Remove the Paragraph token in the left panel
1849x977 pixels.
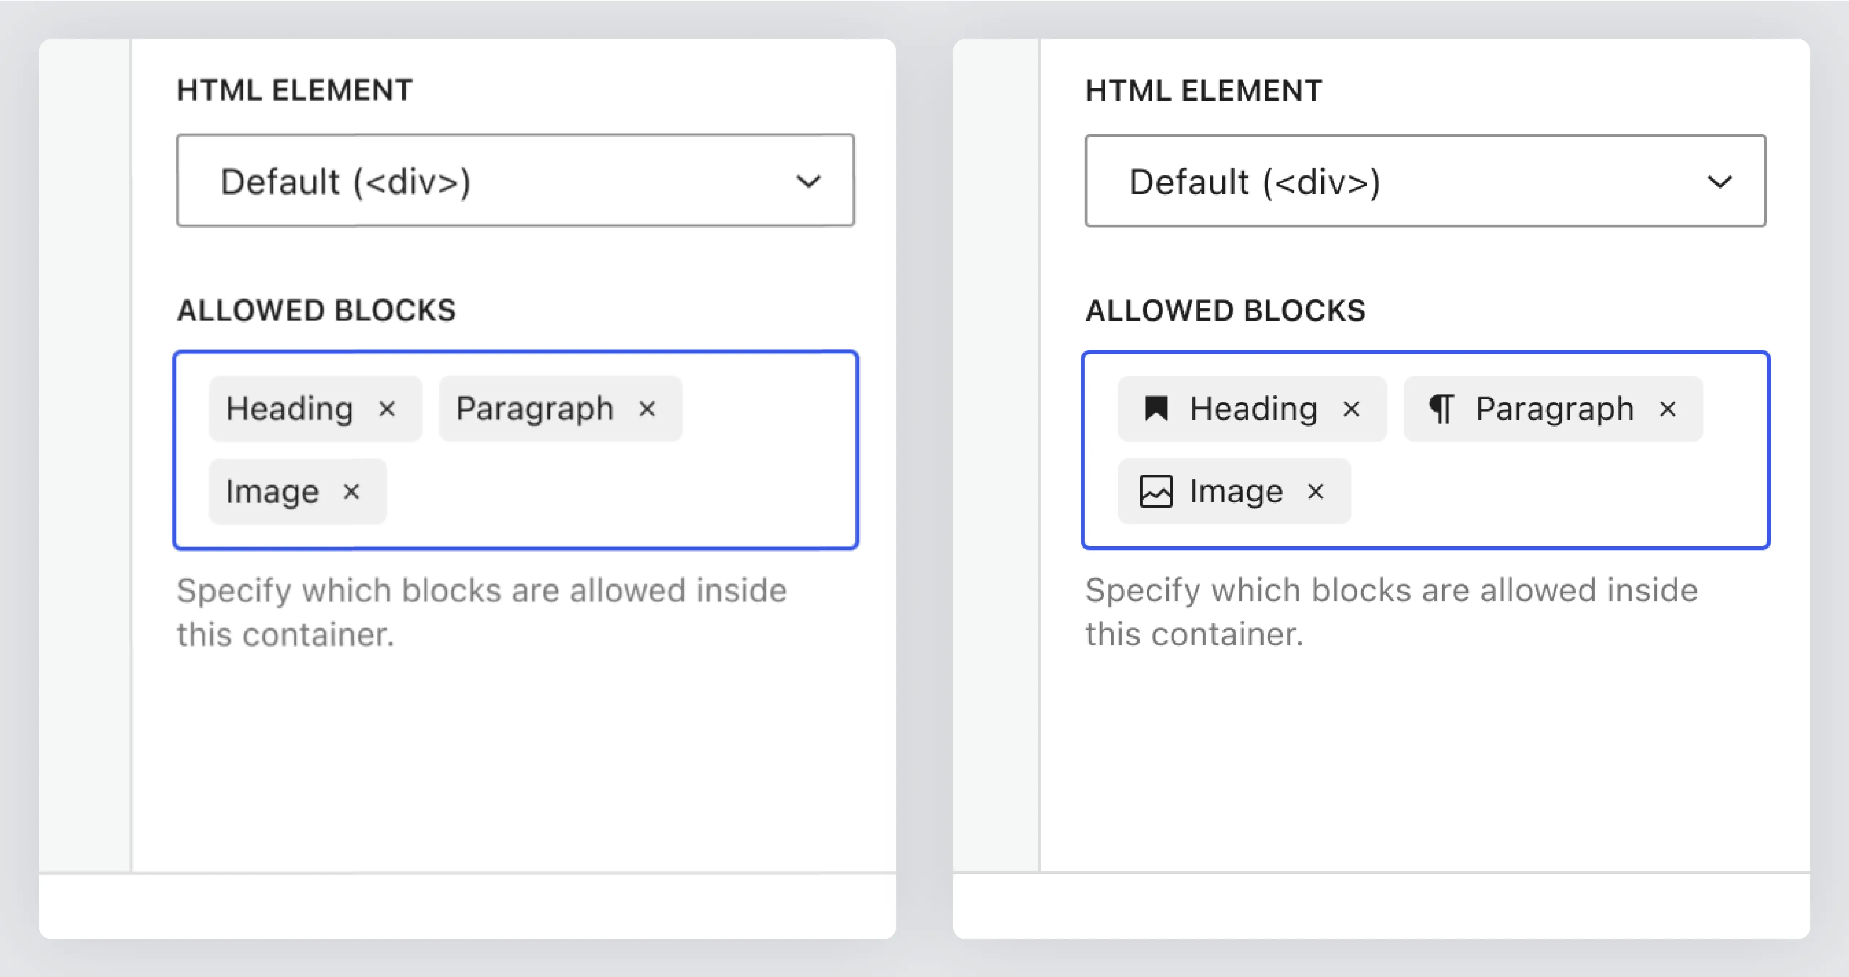(x=647, y=409)
